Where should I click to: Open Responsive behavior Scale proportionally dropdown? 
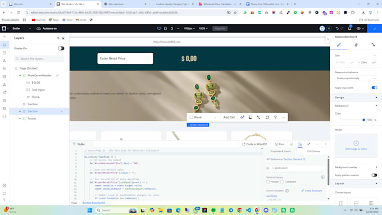(x=356, y=79)
